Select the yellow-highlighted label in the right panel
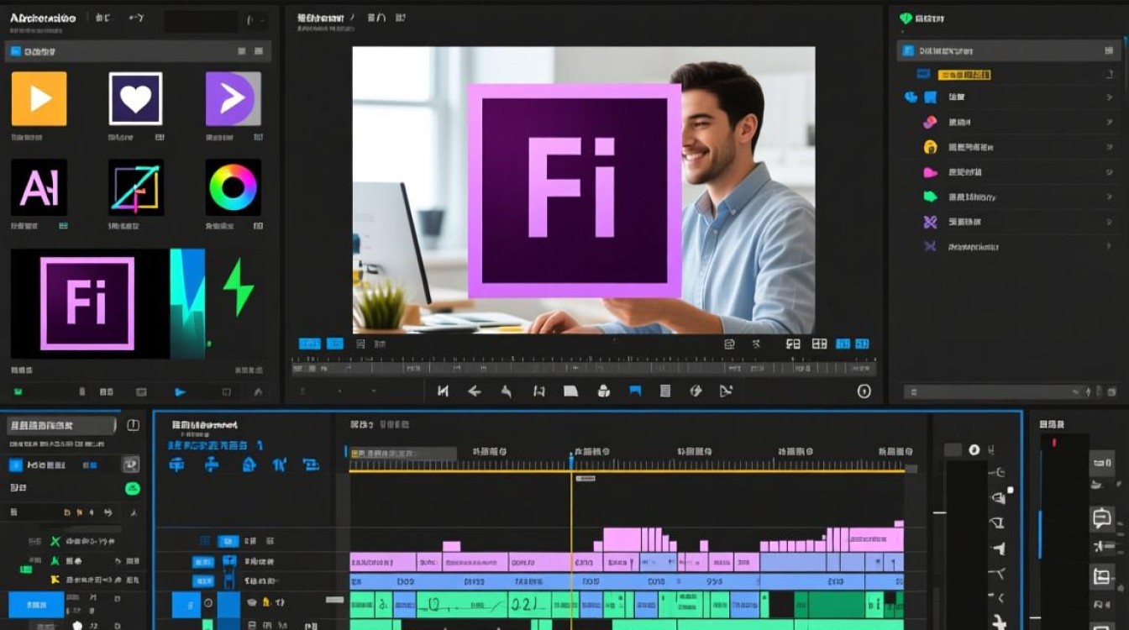Image resolution: width=1129 pixels, height=630 pixels. point(964,75)
